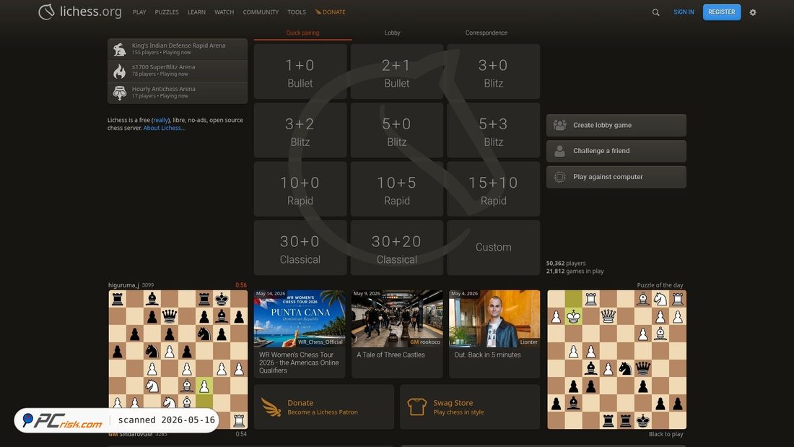794x447 pixels.
Task: Open the Out. Back in 5 minutes post
Action: [494, 334]
